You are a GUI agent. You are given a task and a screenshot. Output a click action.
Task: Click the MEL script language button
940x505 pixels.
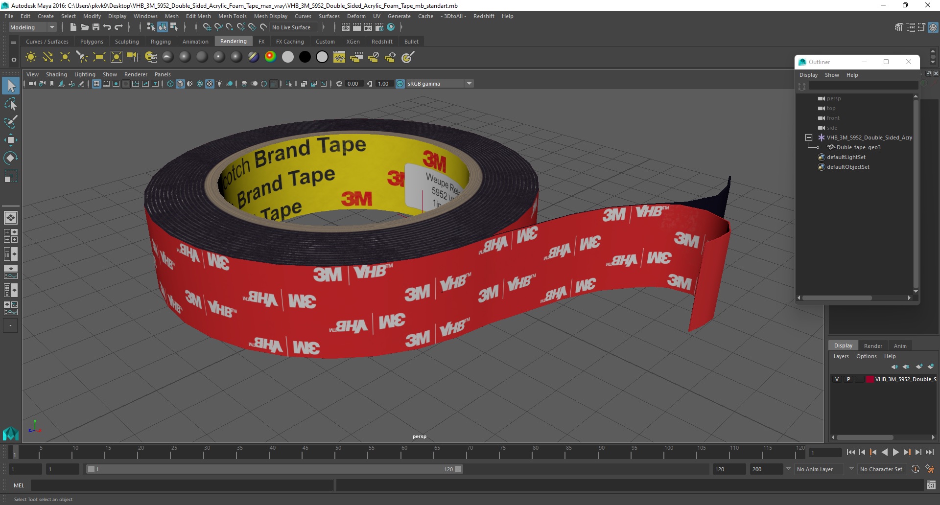tap(19, 485)
